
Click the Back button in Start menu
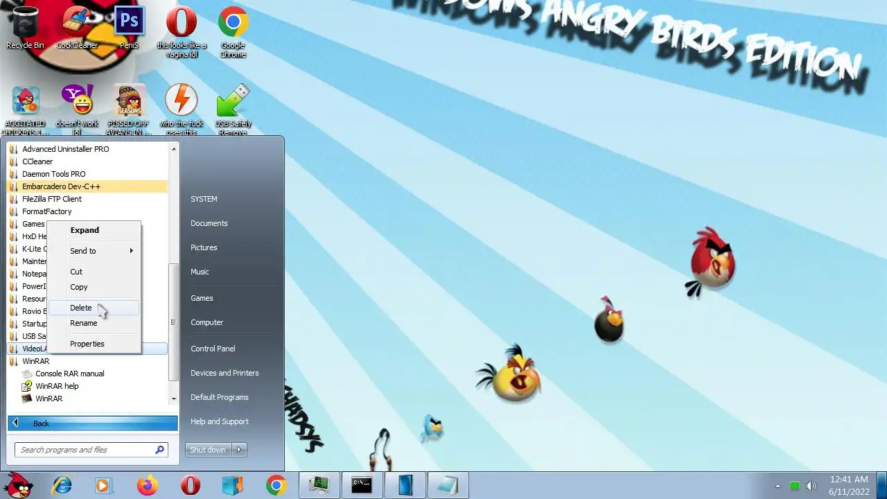[x=93, y=423]
